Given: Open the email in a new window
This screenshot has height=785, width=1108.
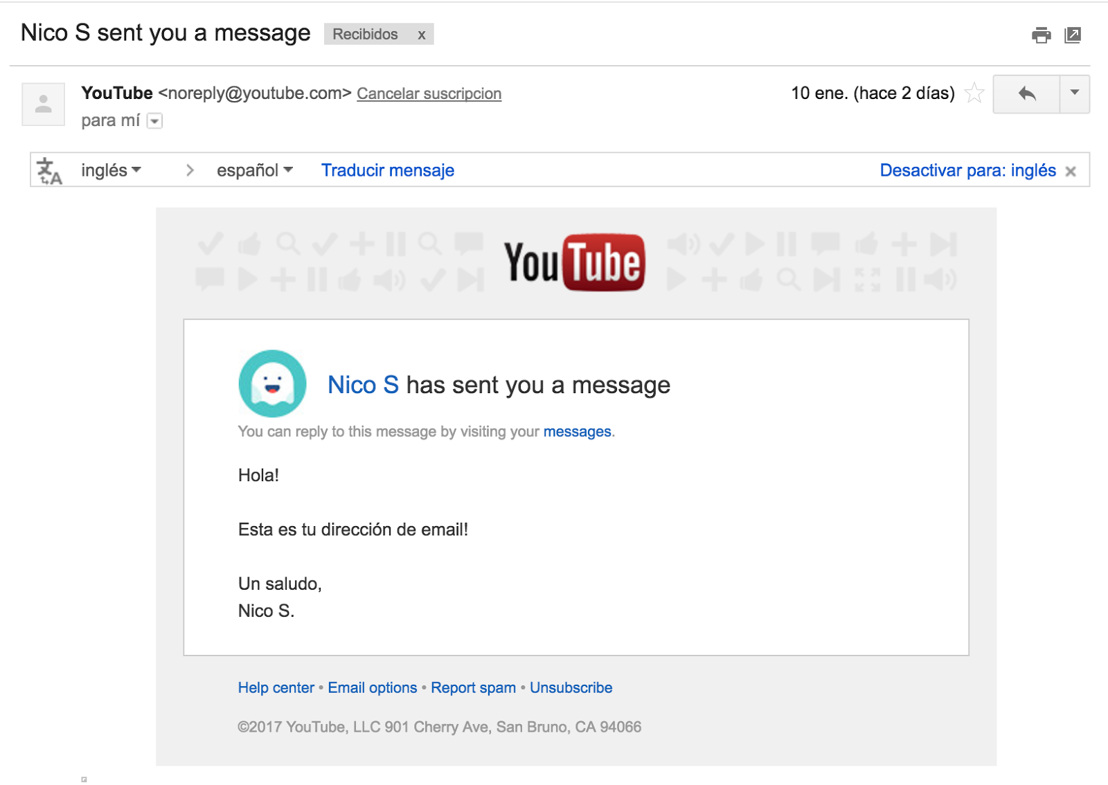Looking at the screenshot, I should click(x=1073, y=35).
